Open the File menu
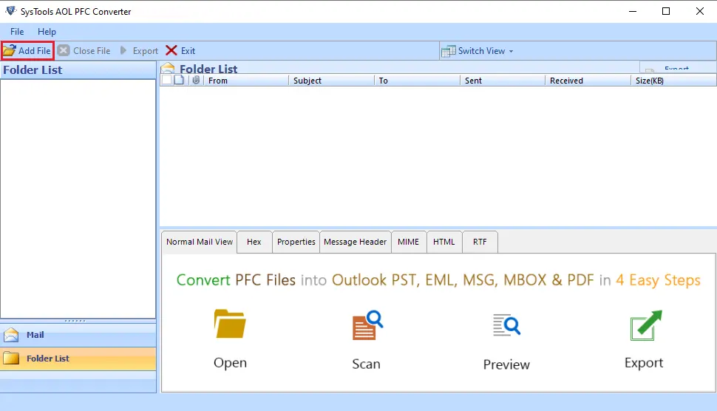Image resolution: width=717 pixels, height=411 pixels. (x=17, y=32)
